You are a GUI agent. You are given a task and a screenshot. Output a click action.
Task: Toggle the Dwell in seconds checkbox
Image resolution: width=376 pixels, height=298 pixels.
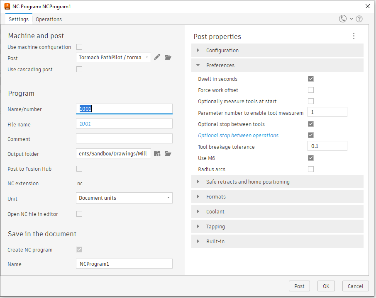(x=311, y=79)
